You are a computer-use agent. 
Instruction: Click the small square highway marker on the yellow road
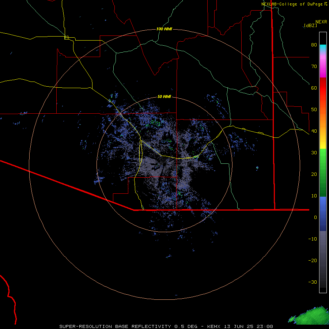(66, 38)
